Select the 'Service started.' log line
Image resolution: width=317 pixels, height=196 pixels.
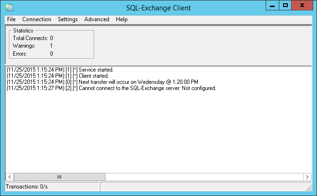click(60, 70)
